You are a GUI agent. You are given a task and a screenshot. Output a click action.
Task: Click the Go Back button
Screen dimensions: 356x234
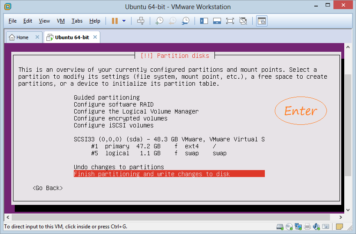coord(48,188)
